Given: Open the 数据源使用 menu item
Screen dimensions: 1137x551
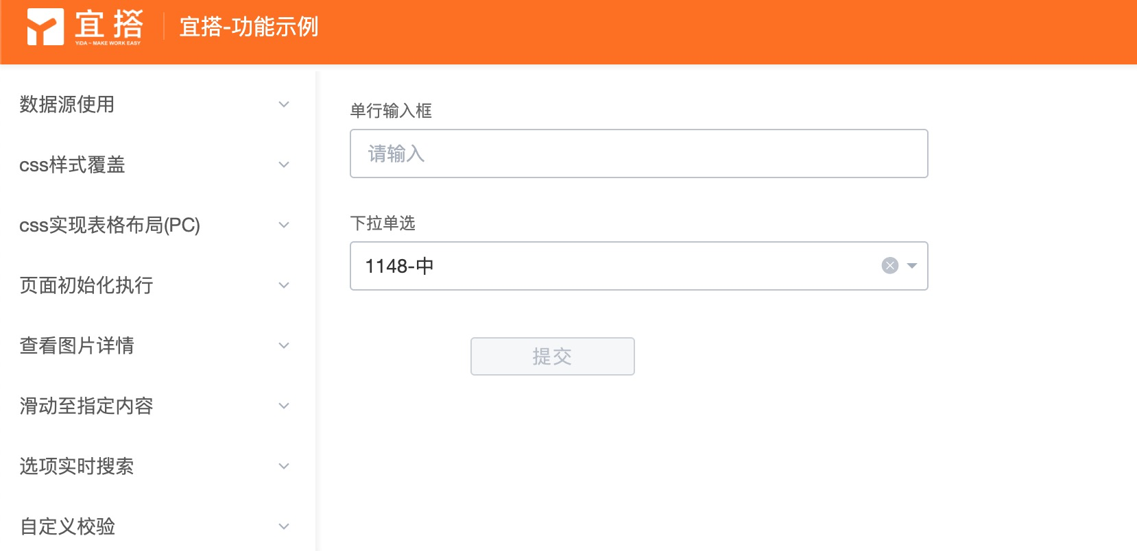Looking at the screenshot, I should pyautogui.click(x=67, y=104).
